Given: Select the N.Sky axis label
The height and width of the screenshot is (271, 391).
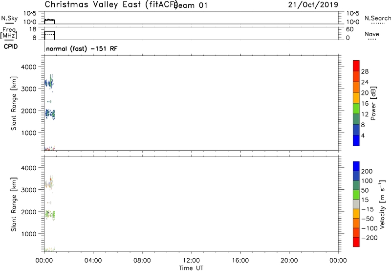Looking at the screenshot, I should click(x=9, y=18).
